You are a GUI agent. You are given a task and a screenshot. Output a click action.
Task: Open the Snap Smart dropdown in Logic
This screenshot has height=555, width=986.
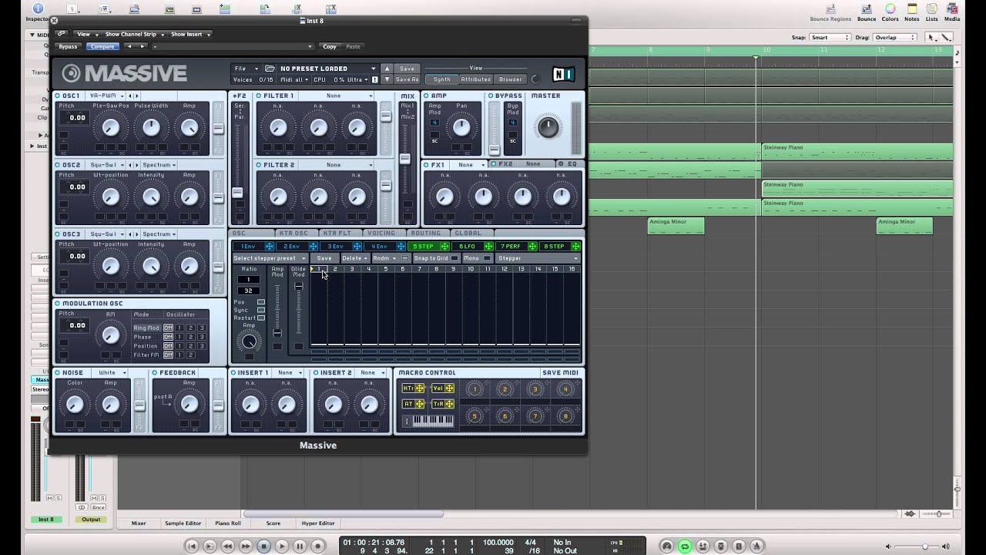[x=830, y=38]
